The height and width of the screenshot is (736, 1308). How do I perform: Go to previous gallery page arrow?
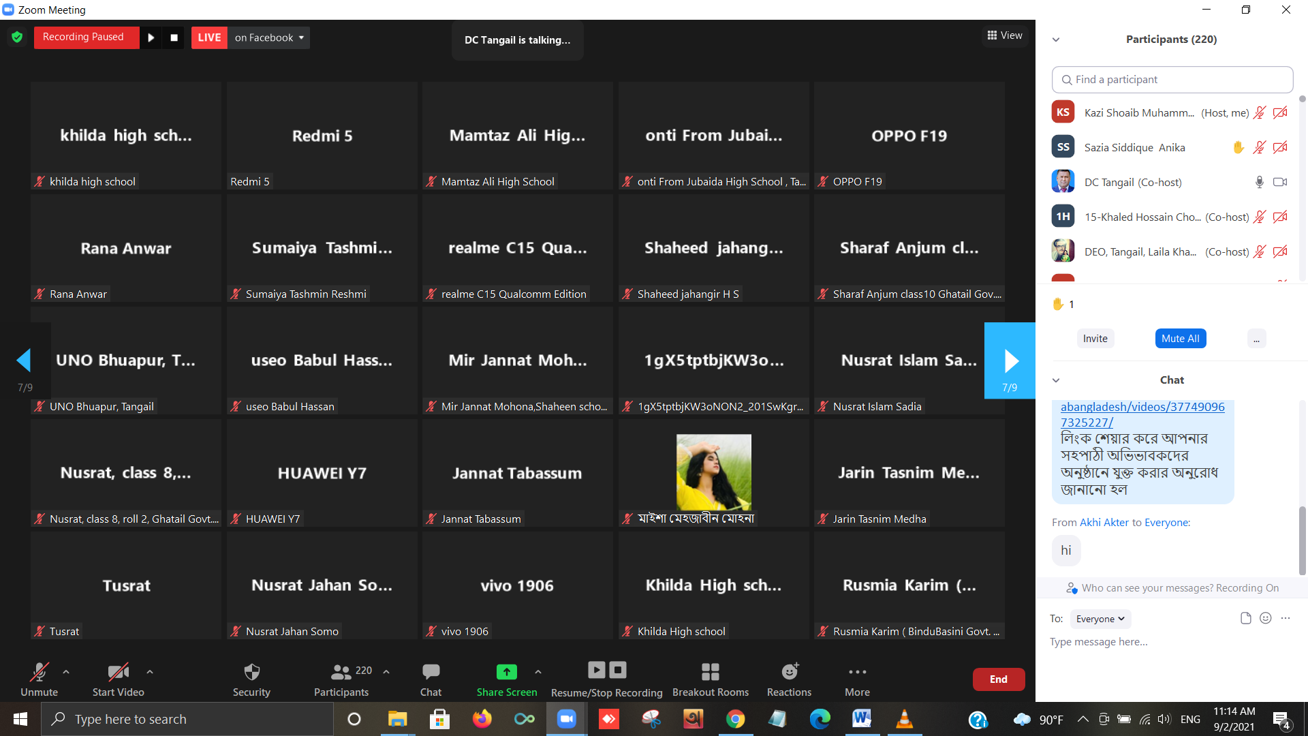(25, 360)
